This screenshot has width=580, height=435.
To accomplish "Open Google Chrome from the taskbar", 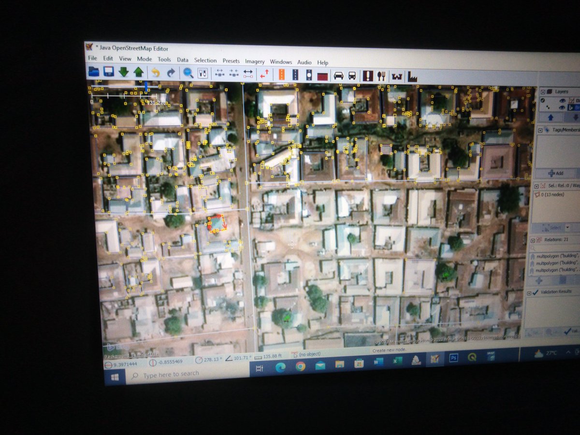I will 300,366.
